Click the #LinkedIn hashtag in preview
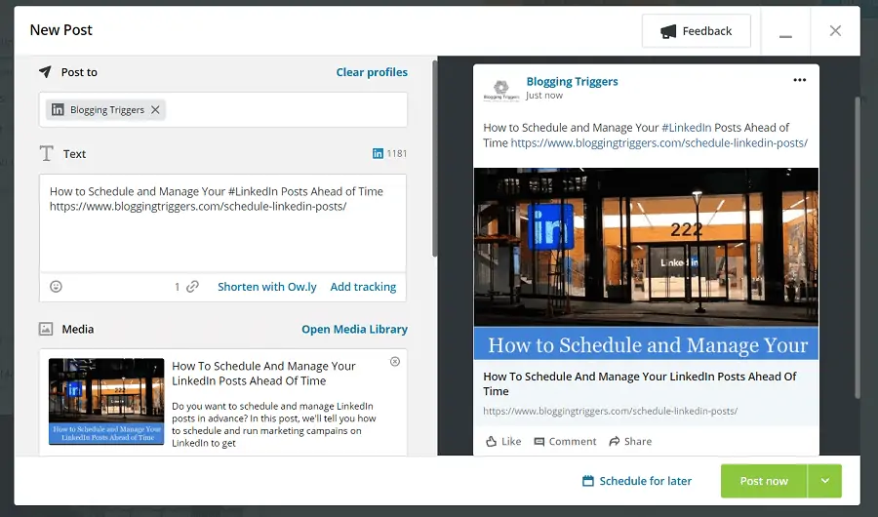Screen dimensions: 878x517 point(687,128)
